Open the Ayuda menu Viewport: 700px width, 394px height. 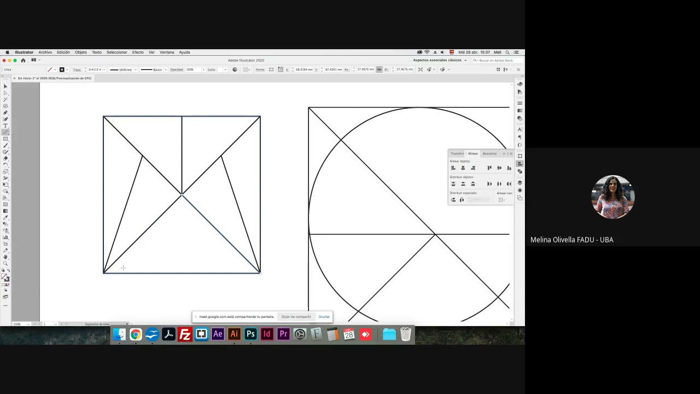(x=184, y=52)
